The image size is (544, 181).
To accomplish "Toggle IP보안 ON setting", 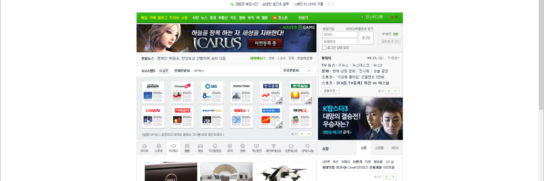I will click(x=395, y=34).
